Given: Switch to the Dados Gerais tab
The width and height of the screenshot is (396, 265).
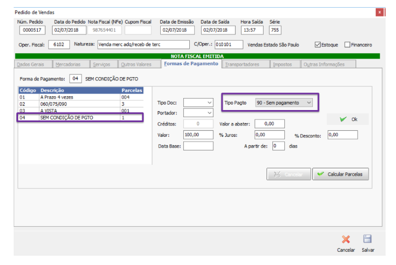Looking at the screenshot, I should coord(33,65).
